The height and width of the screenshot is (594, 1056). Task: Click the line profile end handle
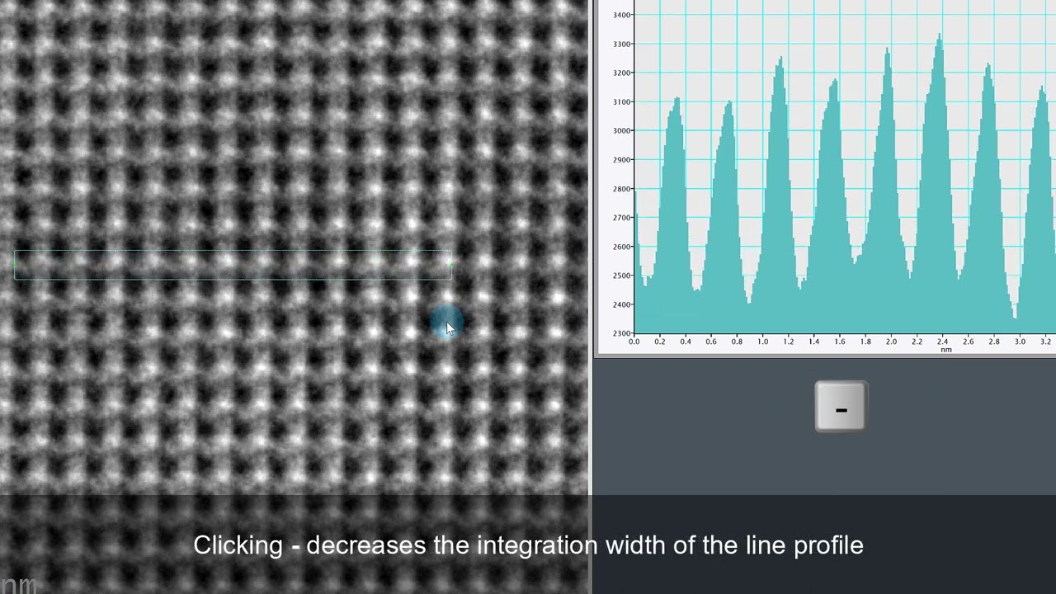point(451,266)
